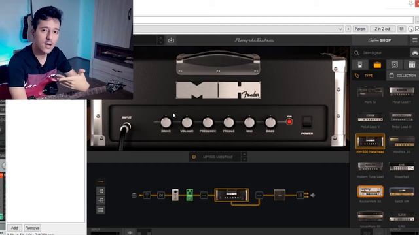Click the preset up/down stepper in AmpliTube header
Image resolution: width=419 pixels, height=235 pixels.
pos(160,40)
